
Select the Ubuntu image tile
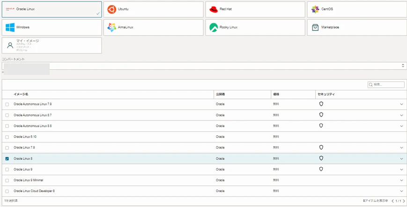(154, 9)
